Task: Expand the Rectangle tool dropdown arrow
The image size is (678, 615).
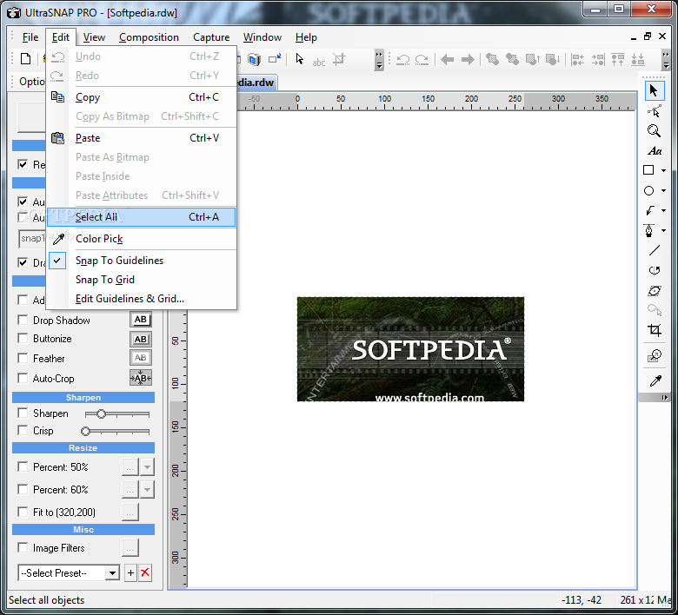Action: tap(663, 171)
